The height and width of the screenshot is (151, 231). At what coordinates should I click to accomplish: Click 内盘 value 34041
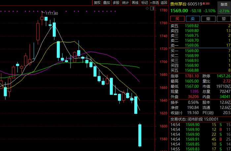225,97
